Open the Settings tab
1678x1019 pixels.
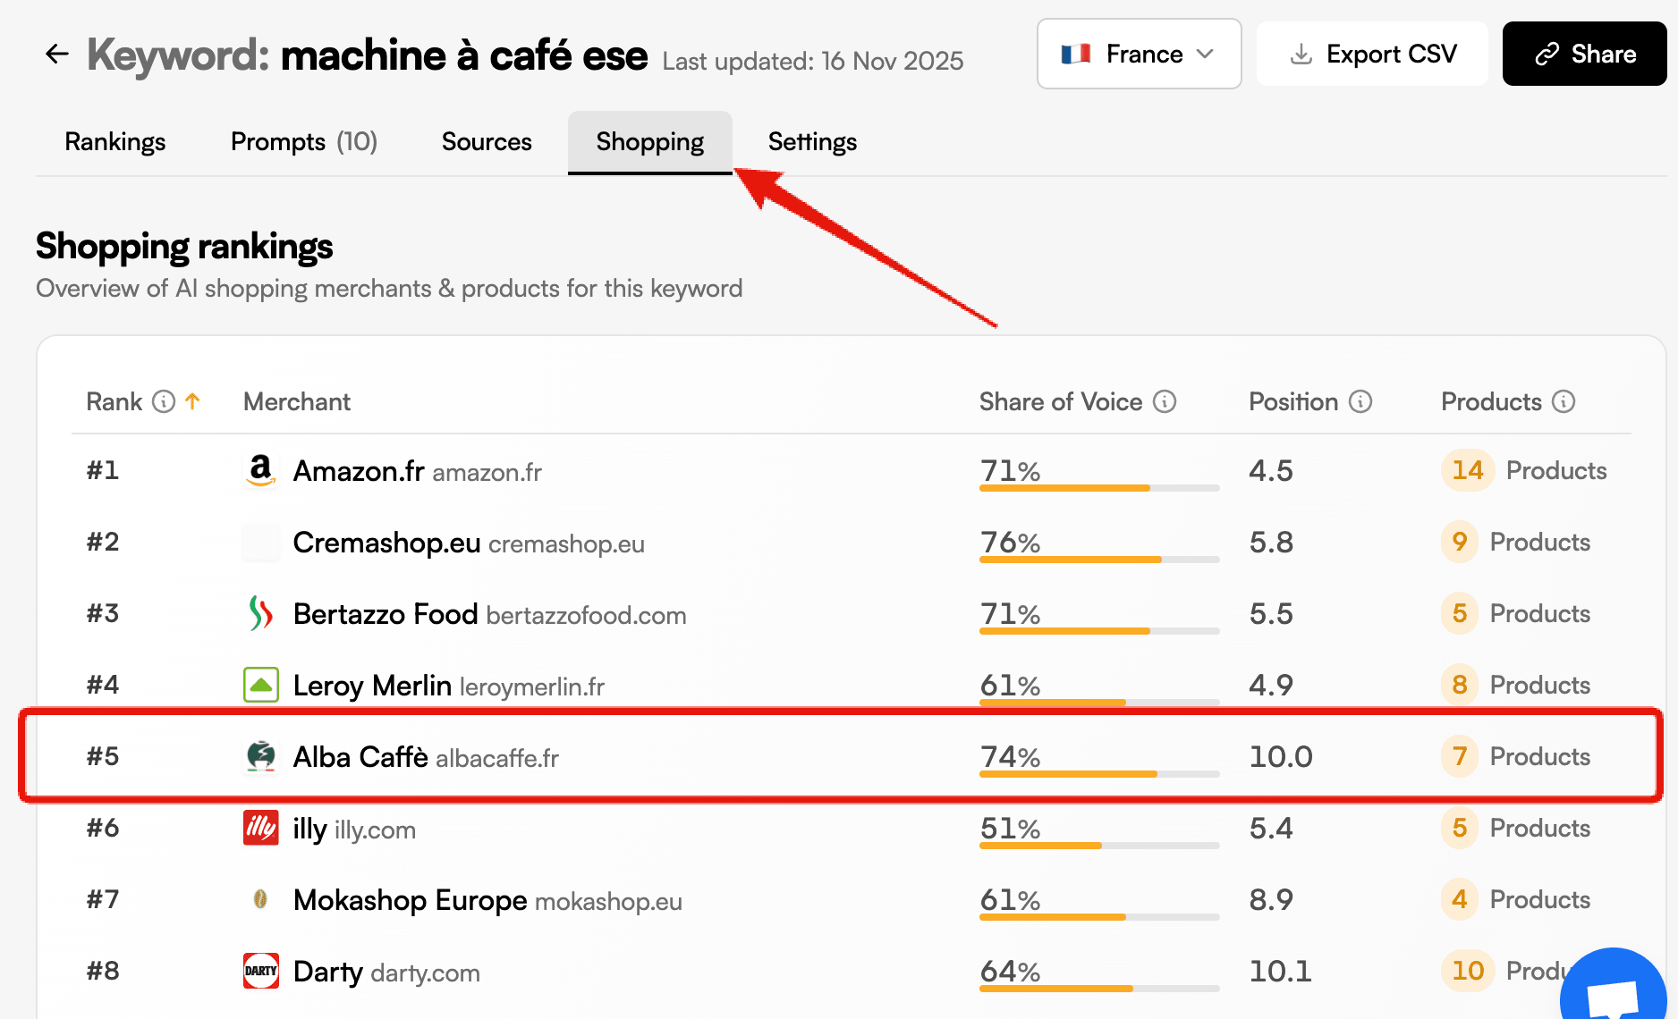(x=811, y=141)
